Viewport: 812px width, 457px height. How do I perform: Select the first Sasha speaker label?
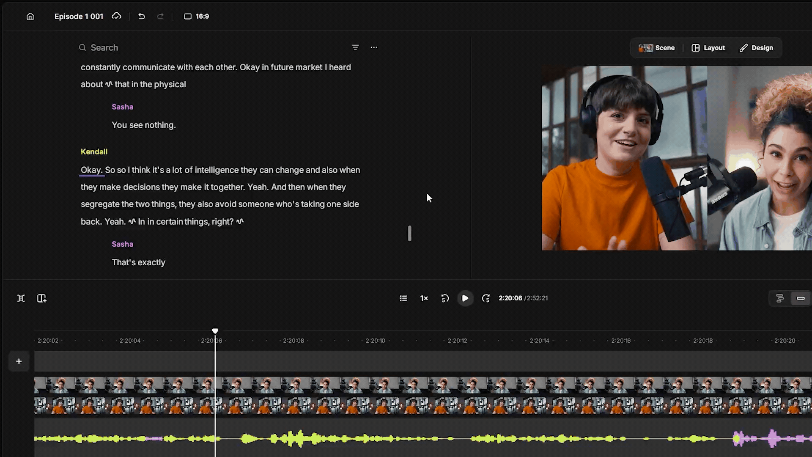click(123, 107)
